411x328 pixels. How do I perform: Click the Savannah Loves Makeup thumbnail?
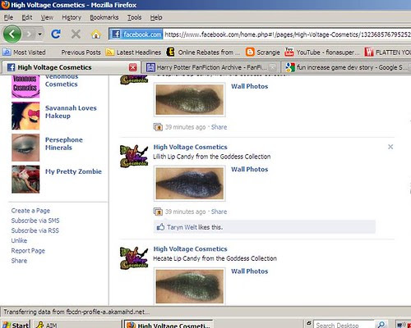(25, 116)
